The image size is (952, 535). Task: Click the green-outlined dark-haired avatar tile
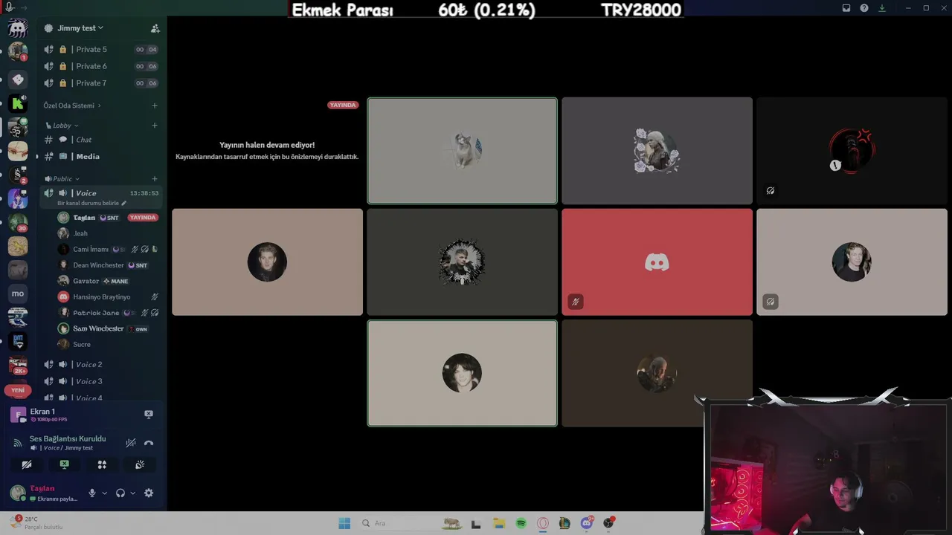[x=462, y=373]
